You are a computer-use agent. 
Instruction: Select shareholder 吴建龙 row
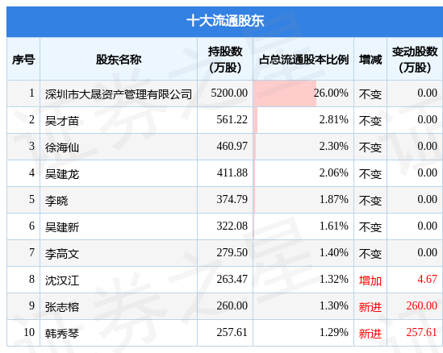(x=224, y=173)
